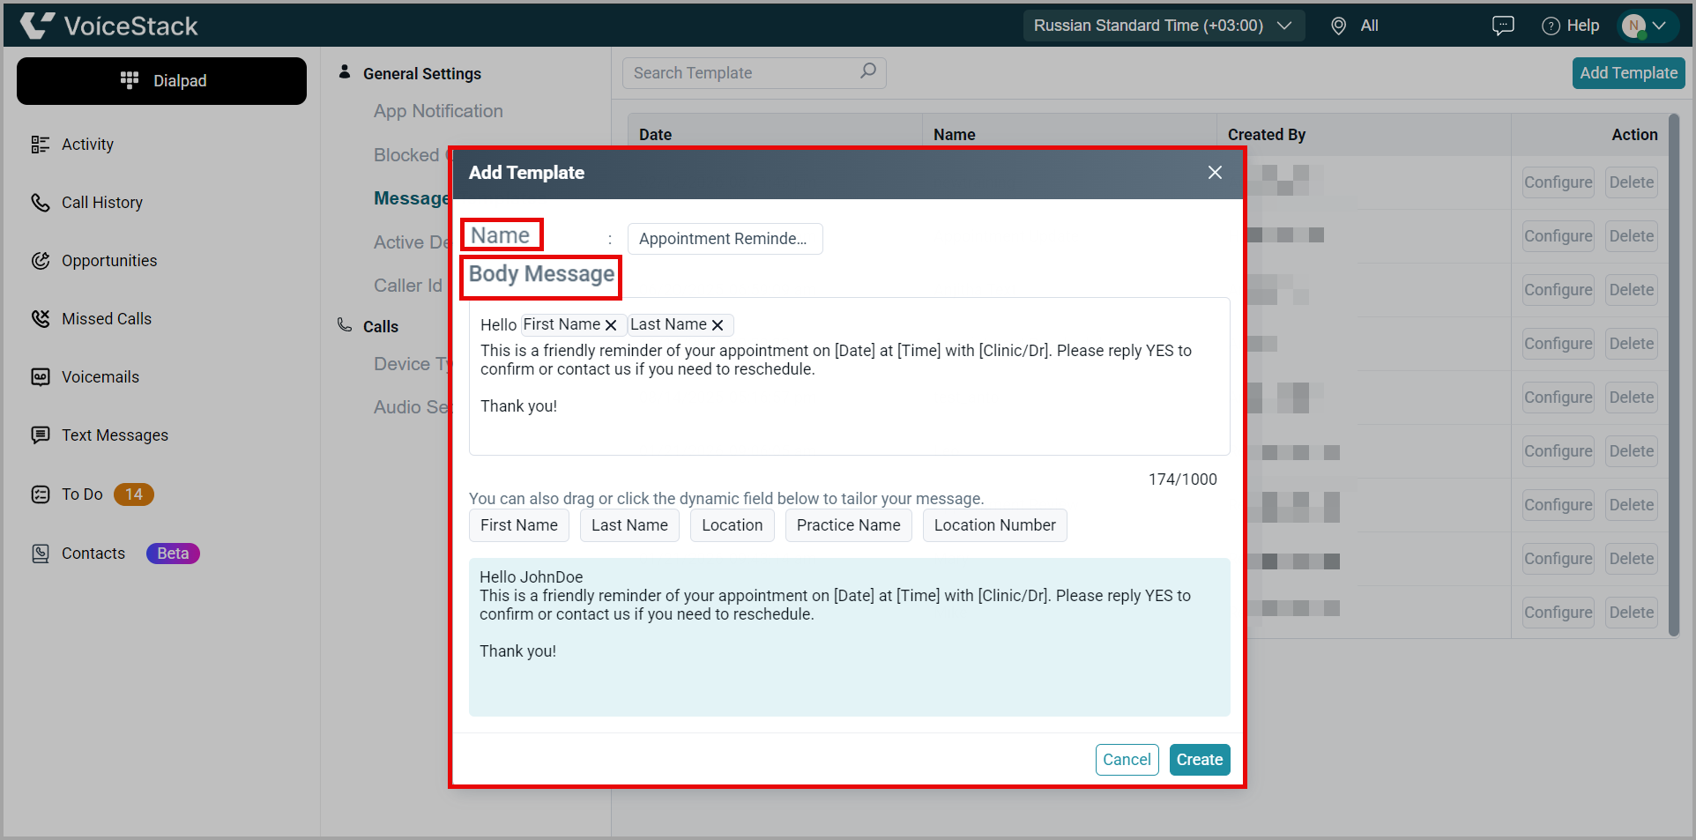
Task: Click the Created By column header
Action: tap(1267, 135)
